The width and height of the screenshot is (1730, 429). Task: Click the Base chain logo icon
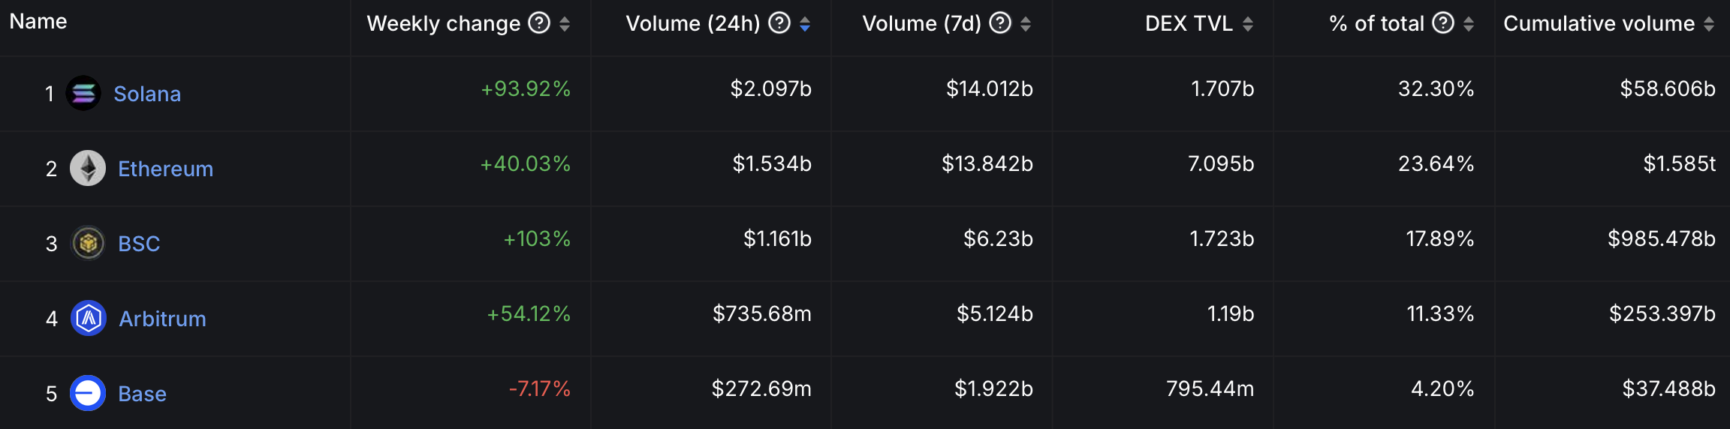point(88,394)
